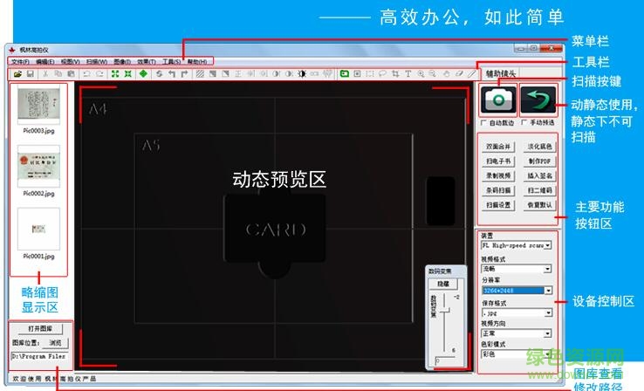Click the rotate left arrow icon

(x=172, y=74)
